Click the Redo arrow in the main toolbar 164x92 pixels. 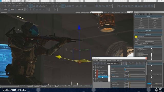tap(9, 6)
